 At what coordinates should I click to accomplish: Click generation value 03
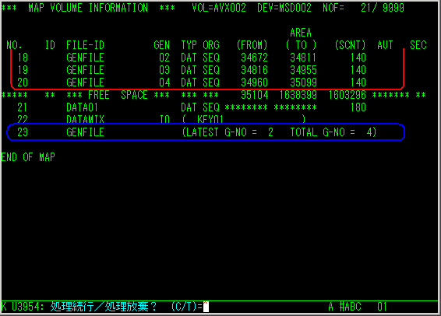(164, 70)
